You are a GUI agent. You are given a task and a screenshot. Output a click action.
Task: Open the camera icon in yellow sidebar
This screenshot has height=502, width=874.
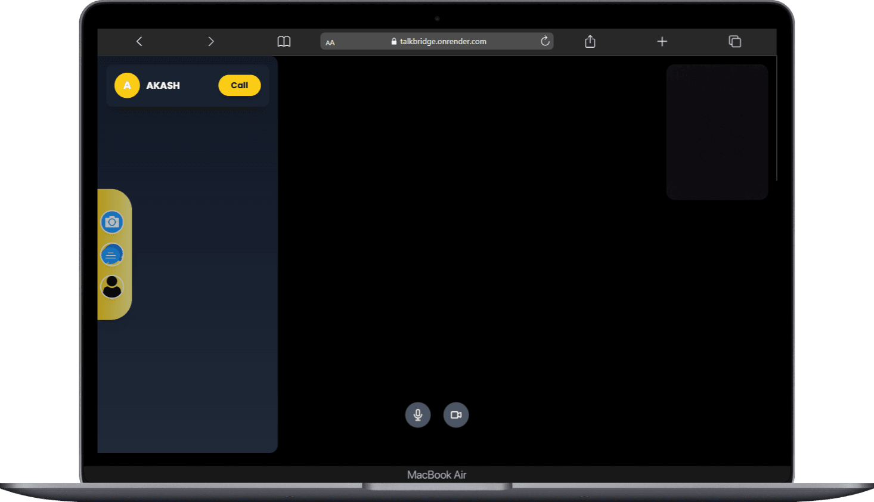tap(111, 222)
